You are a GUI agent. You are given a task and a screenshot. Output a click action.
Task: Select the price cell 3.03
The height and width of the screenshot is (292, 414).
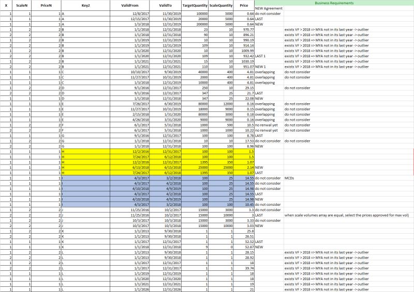tap(244, 225)
